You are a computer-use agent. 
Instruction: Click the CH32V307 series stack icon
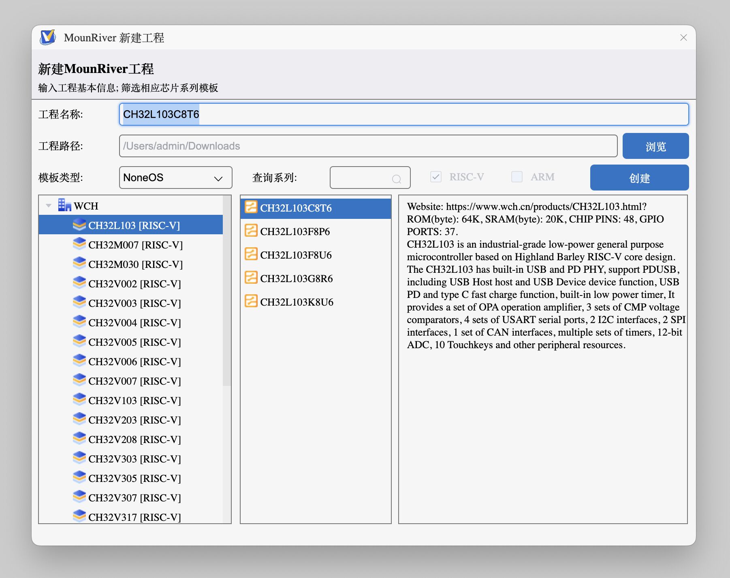pyautogui.click(x=79, y=497)
